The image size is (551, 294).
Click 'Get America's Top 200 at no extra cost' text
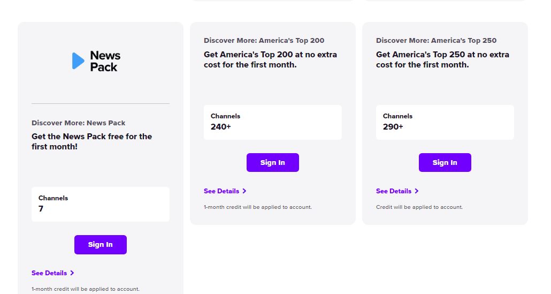click(x=270, y=59)
